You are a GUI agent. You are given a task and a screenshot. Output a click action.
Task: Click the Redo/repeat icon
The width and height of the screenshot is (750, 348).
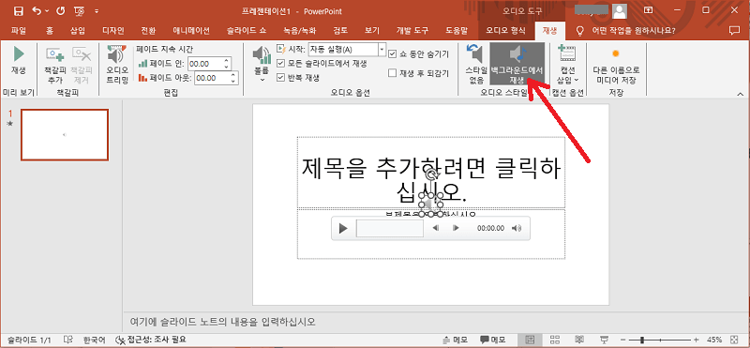60,10
